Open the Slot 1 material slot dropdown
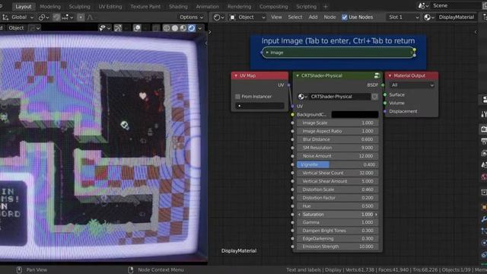 [403, 18]
